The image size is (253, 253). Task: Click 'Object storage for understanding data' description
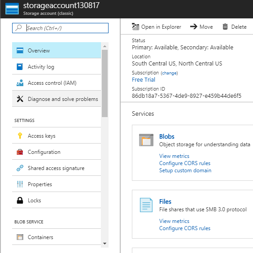(205, 144)
